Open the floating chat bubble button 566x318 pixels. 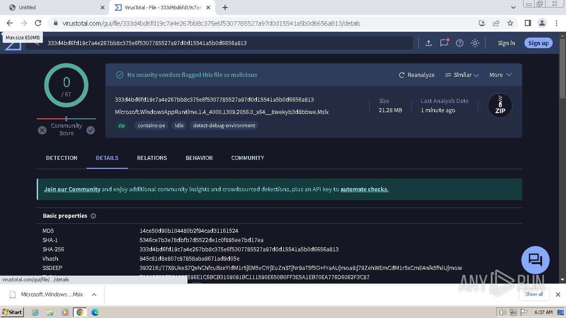pyautogui.click(x=535, y=260)
